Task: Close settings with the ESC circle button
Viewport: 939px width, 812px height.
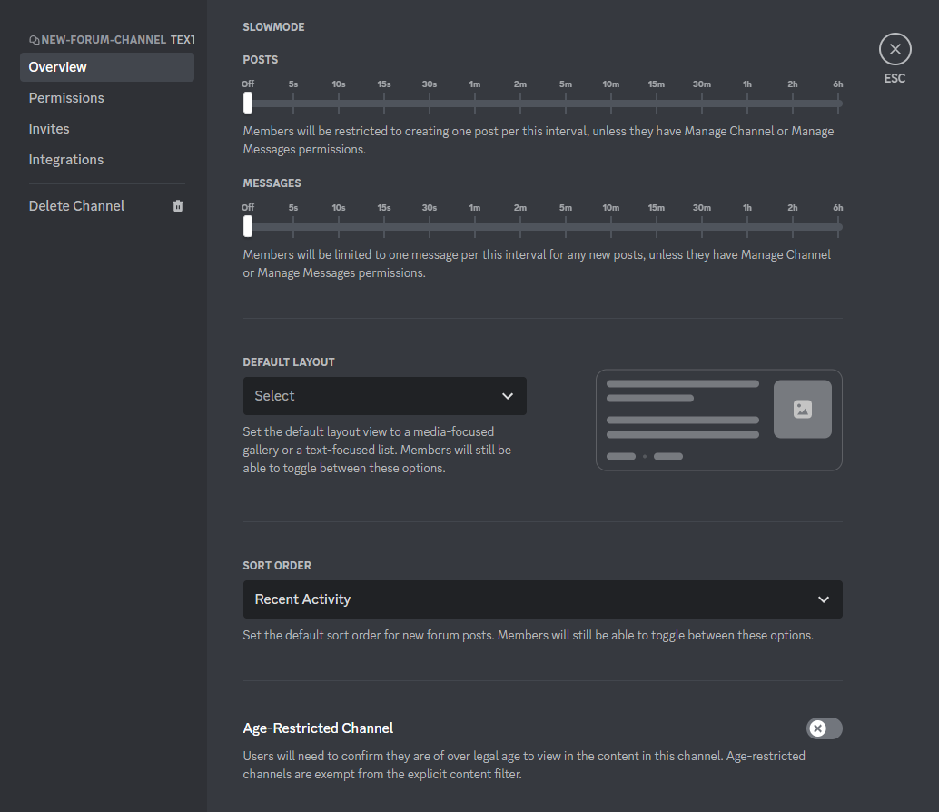Action: click(x=895, y=49)
